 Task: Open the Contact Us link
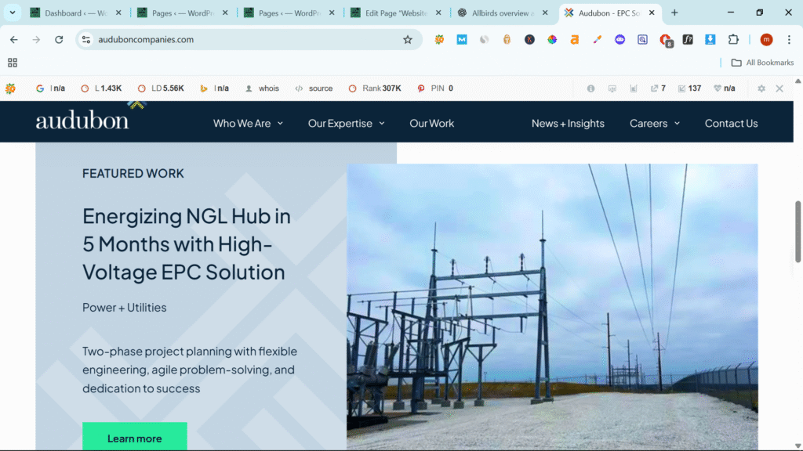click(731, 123)
